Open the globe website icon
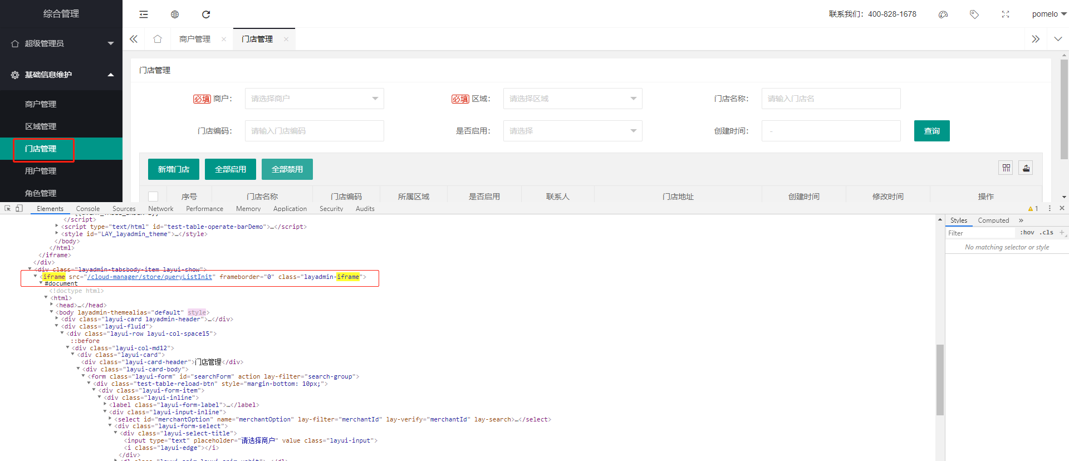This screenshot has height=461, width=1069. (175, 14)
